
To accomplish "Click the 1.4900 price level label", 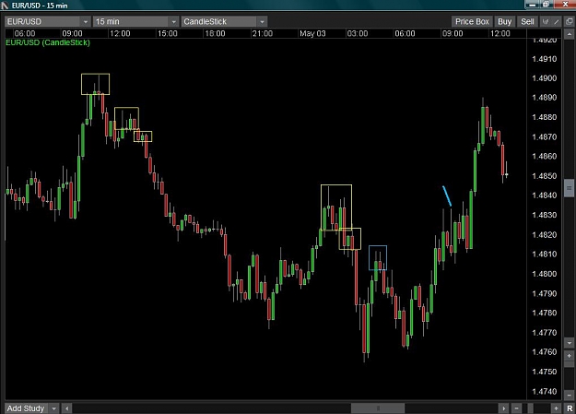I will coord(544,78).
